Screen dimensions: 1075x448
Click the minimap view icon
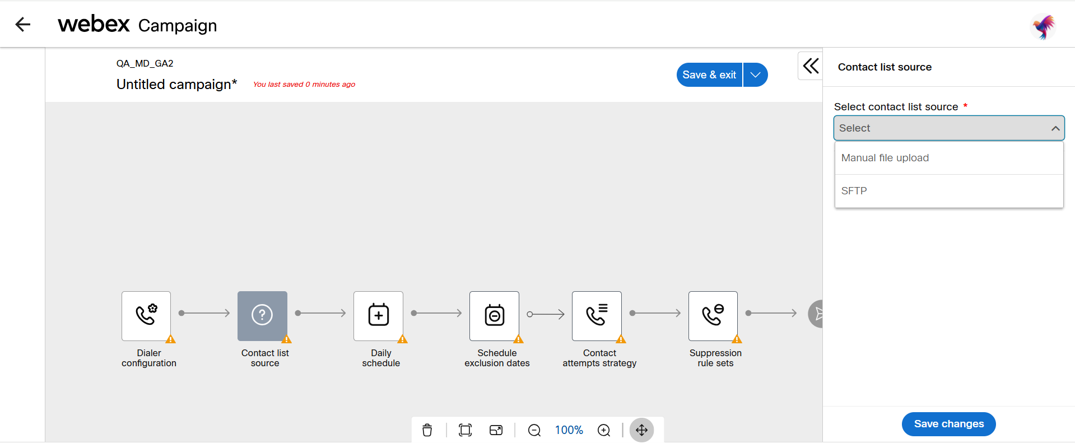pyautogui.click(x=496, y=430)
